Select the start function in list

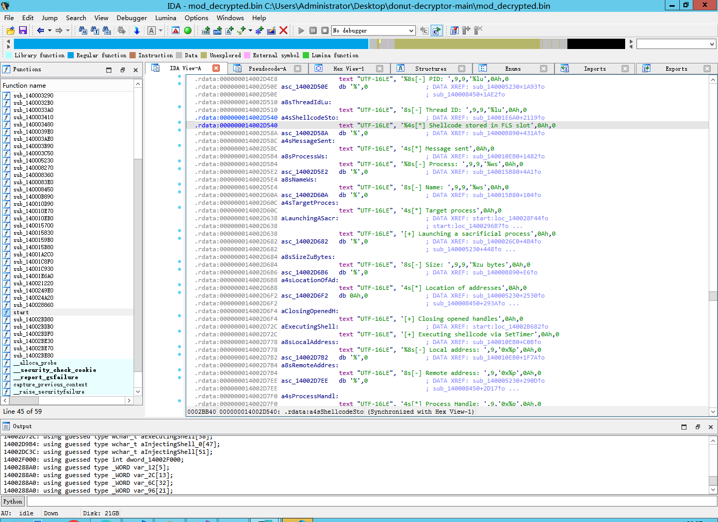point(21,312)
